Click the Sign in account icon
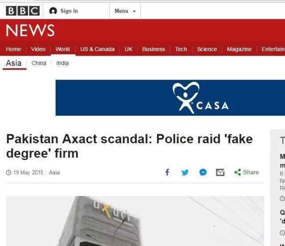The height and width of the screenshot is (246, 285). point(53,11)
